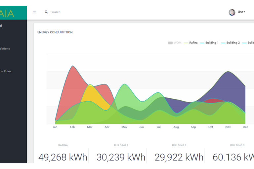Focus the Search text field
Screen dimensions: 254x169
[66, 12]
